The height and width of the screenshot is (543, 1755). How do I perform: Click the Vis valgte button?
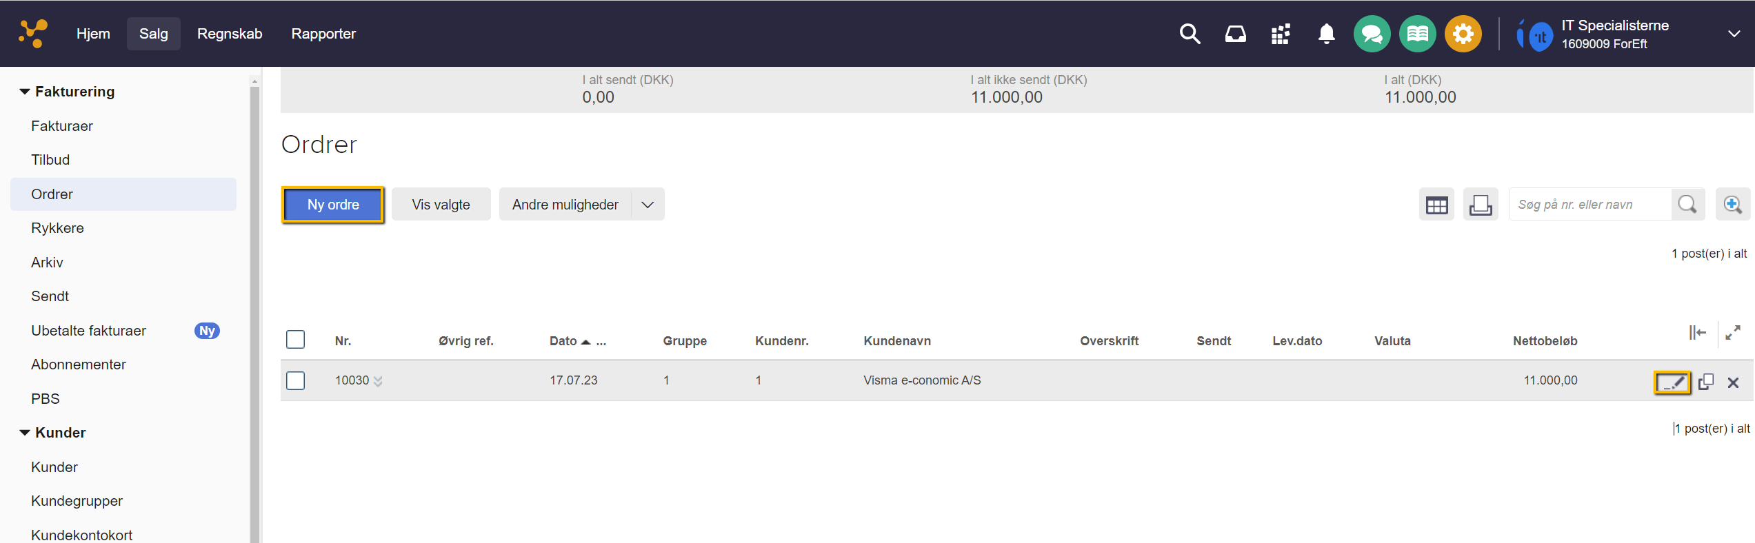click(441, 205)
